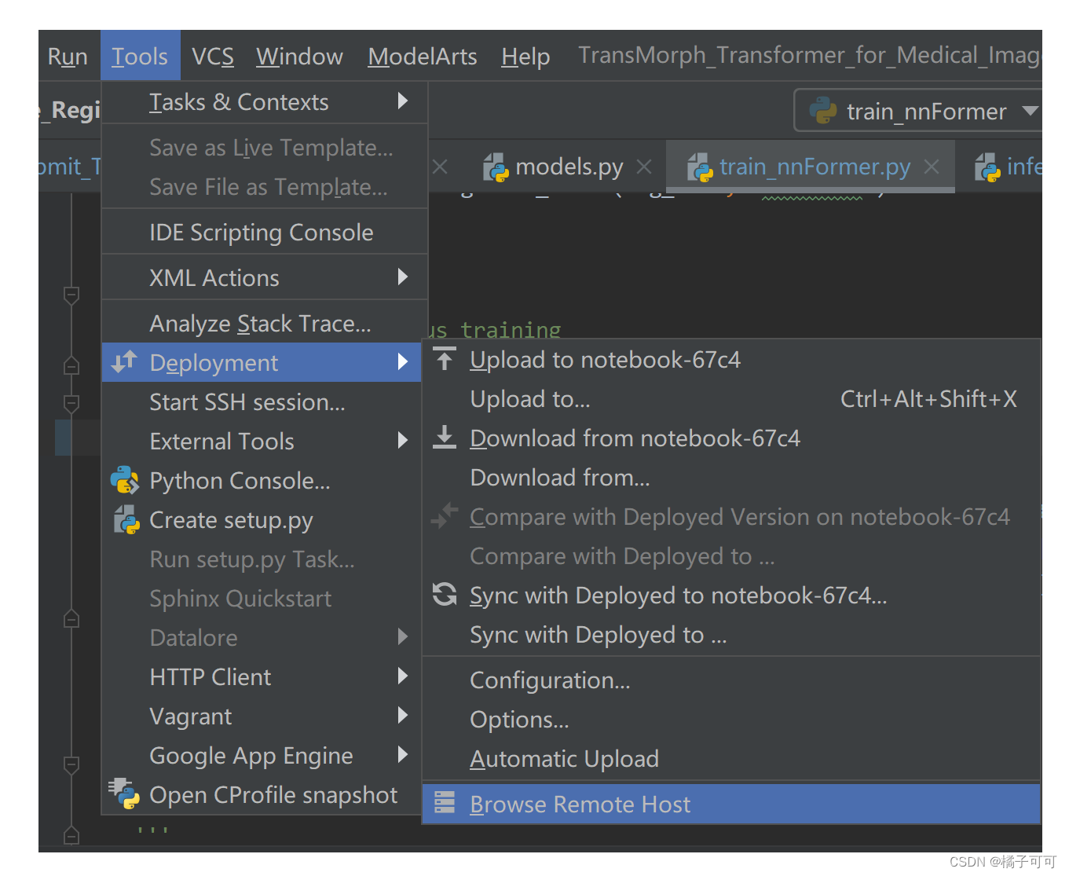Image resolution: width=1069 pixels, height=876 pixels.
Task: Select Browse Remote Host
Action: [731, 804]
